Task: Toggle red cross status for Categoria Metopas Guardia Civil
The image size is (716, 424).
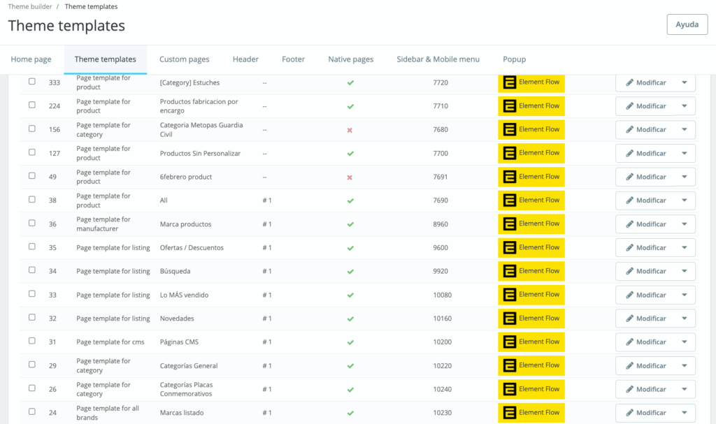Action: [x=350, y=130]
